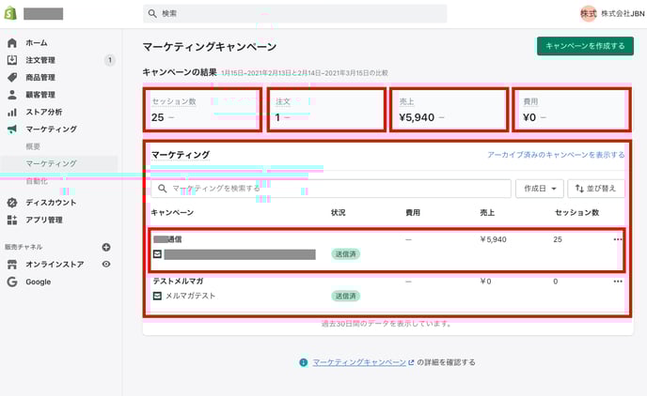
Task: Click the magnifier icon in top search bar
Action: coord(152,13)
